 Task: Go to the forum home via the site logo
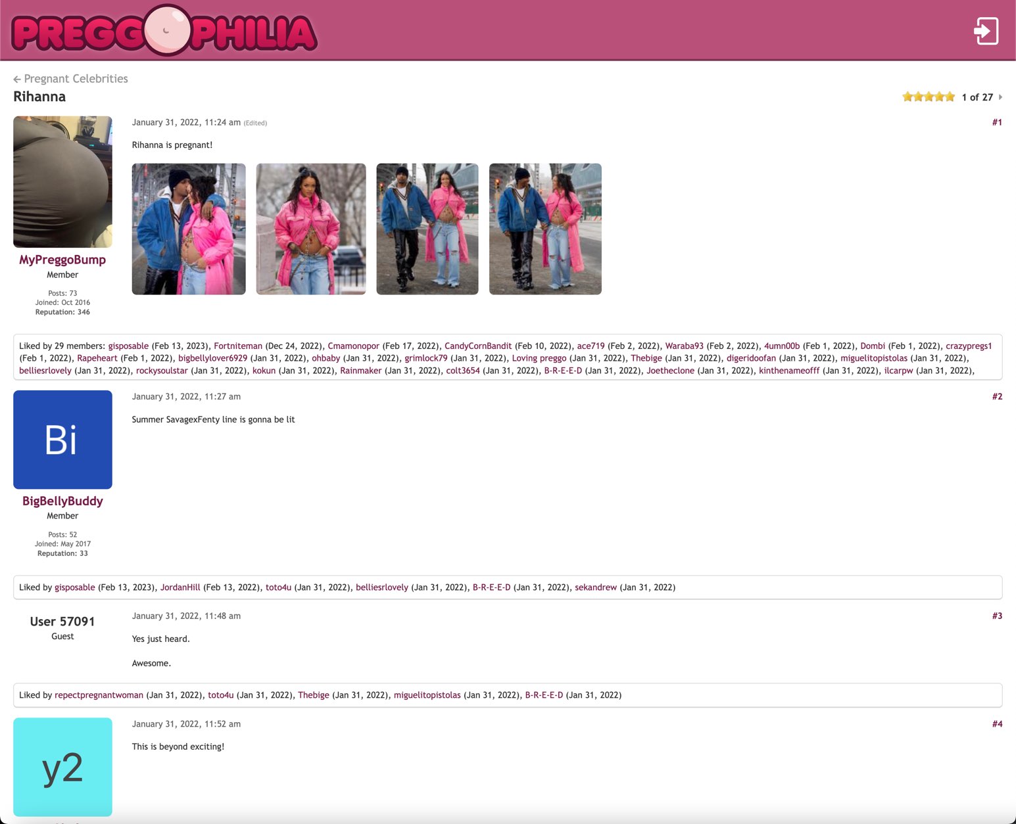coord(164,30)
